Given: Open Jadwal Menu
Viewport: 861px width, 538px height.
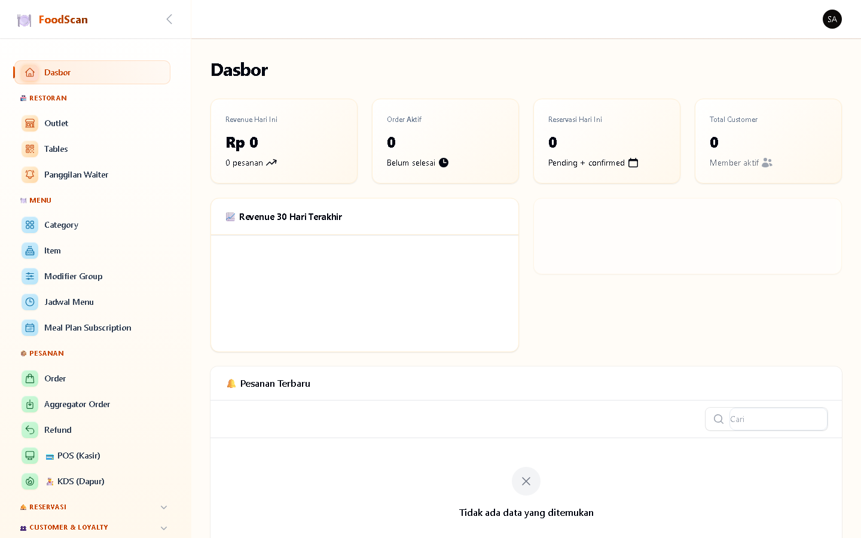Looking at the screenshot, I should pos(93,302).
